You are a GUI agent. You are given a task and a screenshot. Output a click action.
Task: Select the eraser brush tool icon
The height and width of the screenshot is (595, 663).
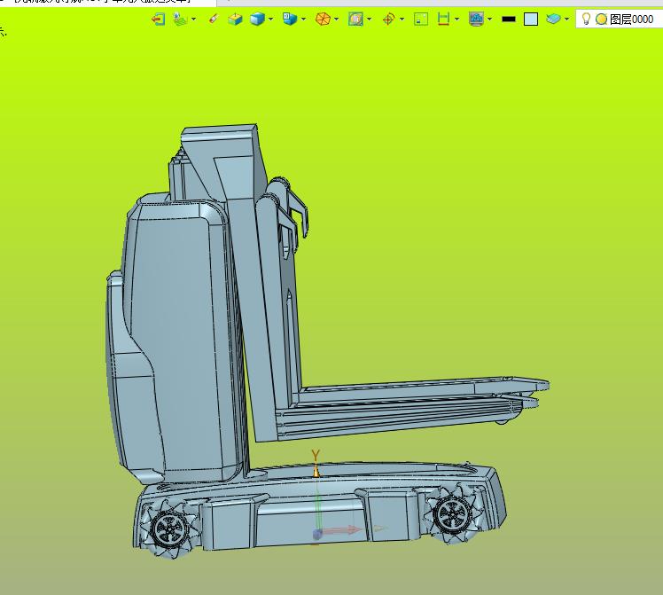(x=214, y=19)
